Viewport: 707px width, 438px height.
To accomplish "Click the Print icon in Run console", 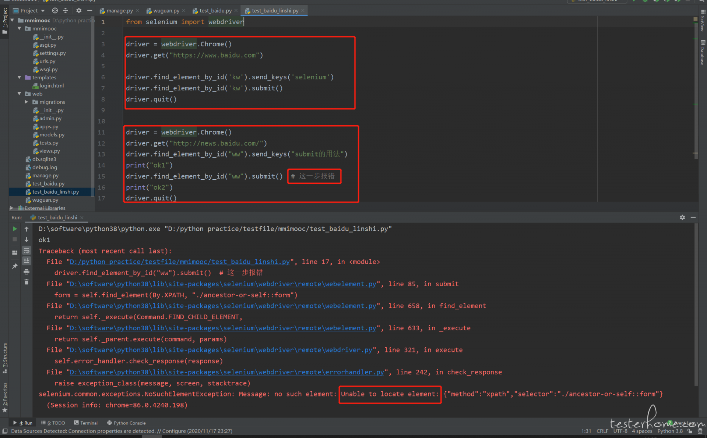I will point(27,272).
